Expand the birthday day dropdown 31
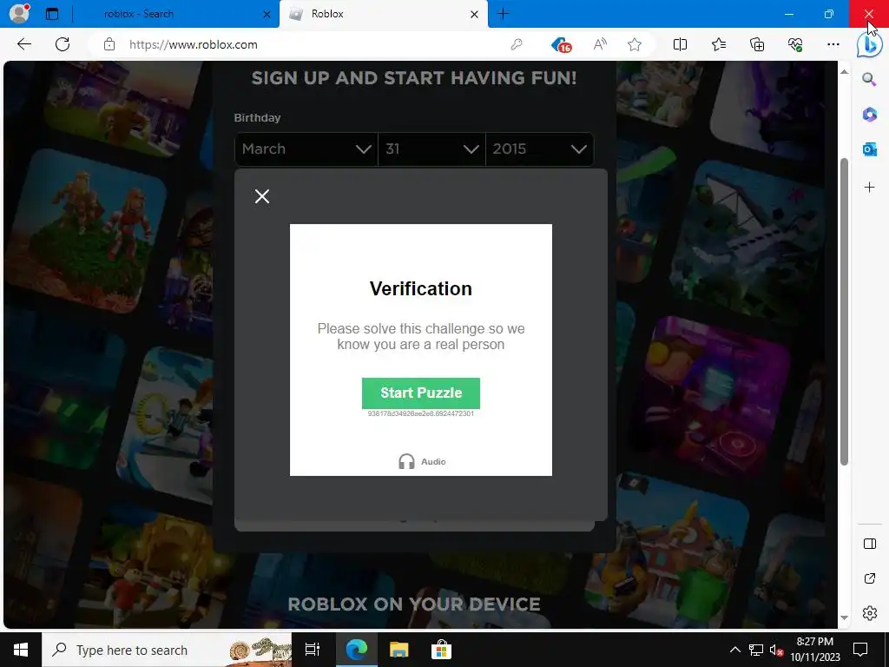The width and height of the screenshot is (889, 667). [432, 149]
